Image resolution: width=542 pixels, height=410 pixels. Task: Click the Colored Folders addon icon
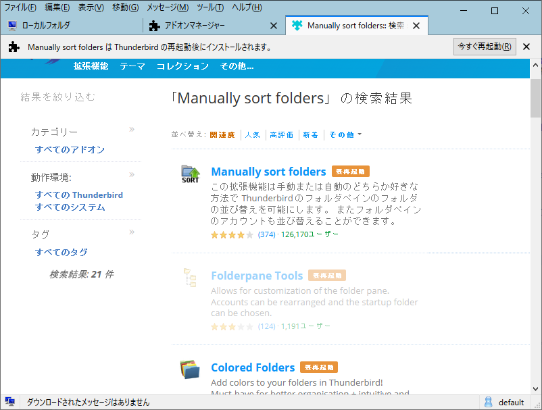pos(190,369)
